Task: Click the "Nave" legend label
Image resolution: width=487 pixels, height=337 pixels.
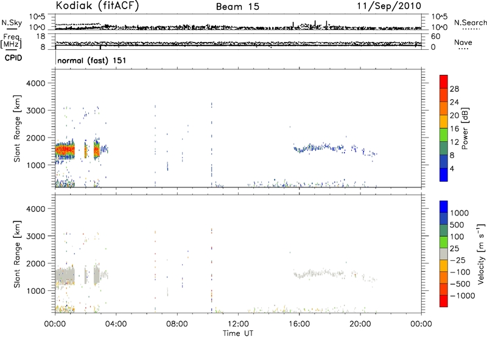Action: click(463, 43)
